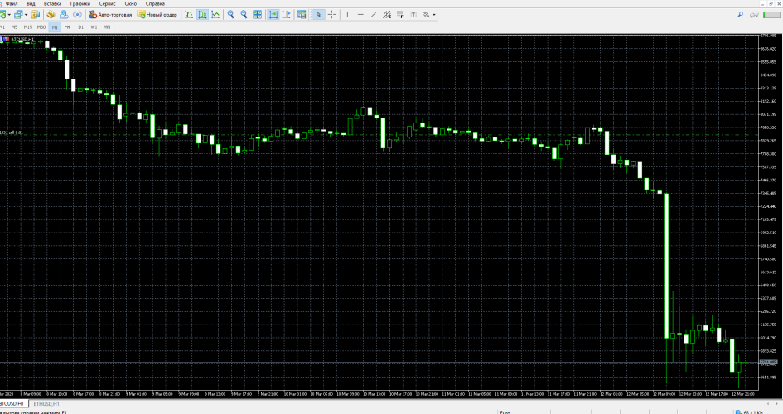Open the Сервис menu
This screenshot has width=783, height=414.
click(x=108, y=3)
